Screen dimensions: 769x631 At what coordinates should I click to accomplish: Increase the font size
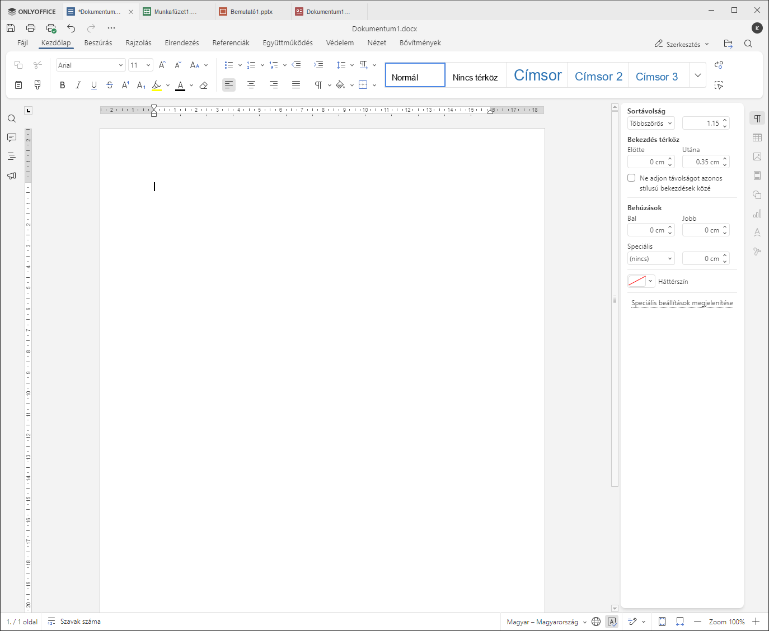click(162, 65)
